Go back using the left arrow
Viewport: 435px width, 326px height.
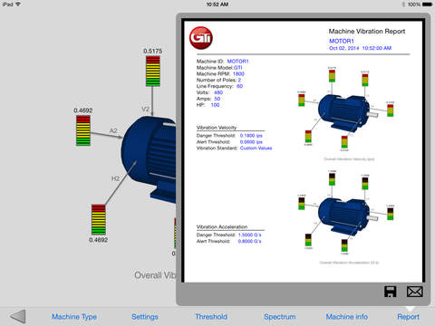point(18,317)
